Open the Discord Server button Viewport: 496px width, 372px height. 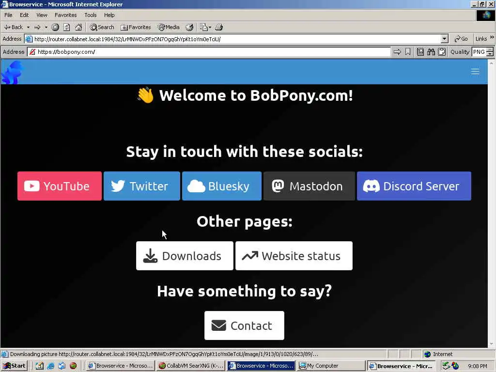414,186
